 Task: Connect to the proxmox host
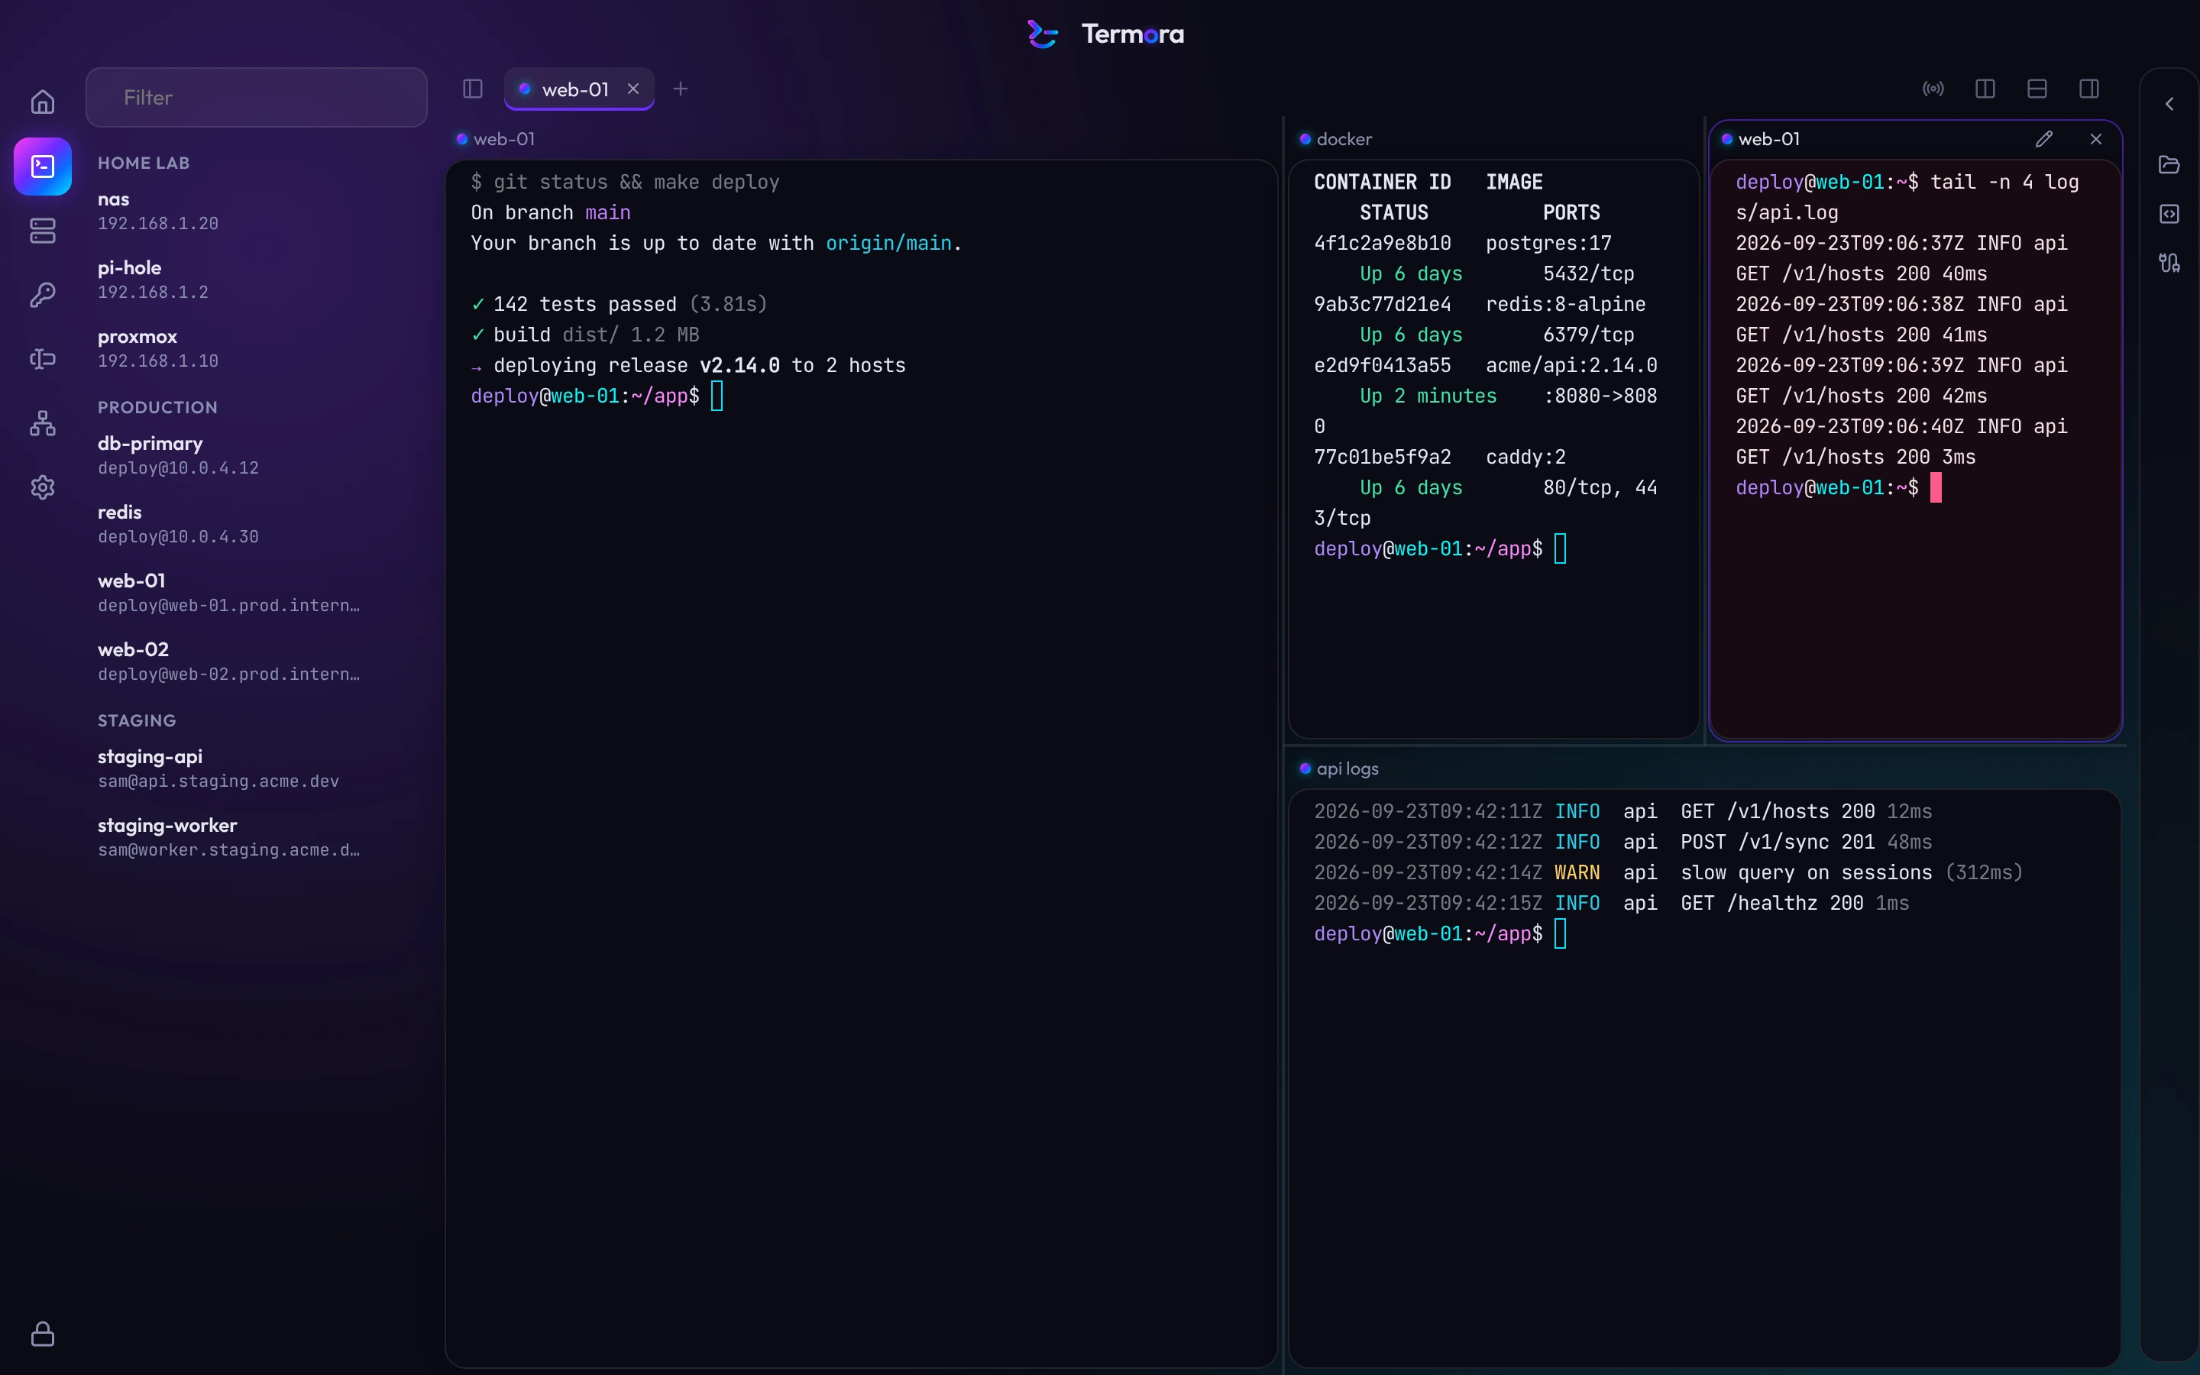(257, 348)
